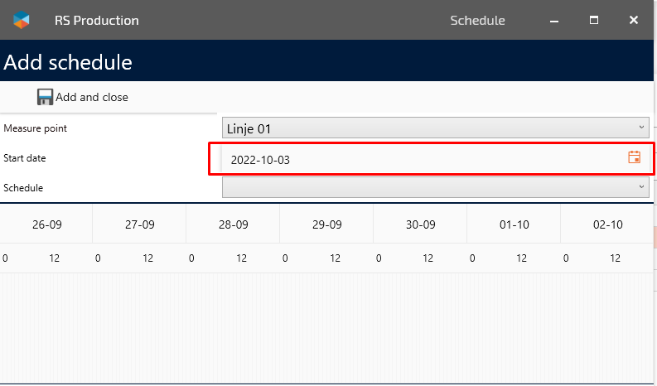Screen dimensions: 657x386
Task: Select the 26-09 day column header
Action: pyautogui.click(x=46, y=224)
